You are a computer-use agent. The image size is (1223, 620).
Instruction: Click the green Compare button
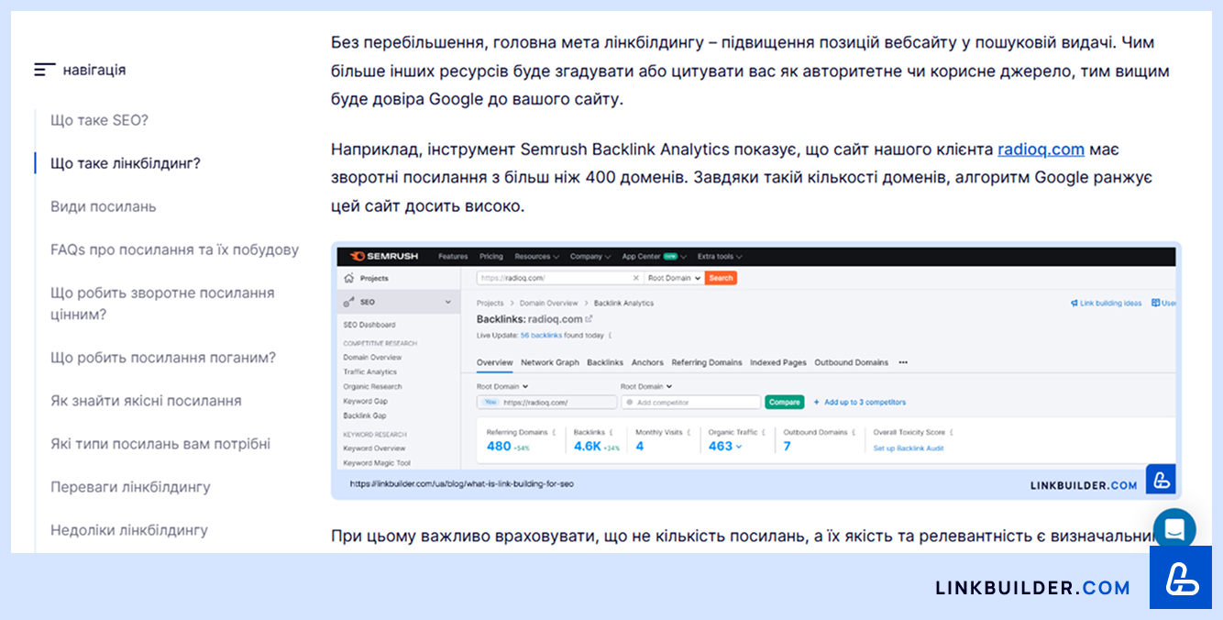(784, 402)
